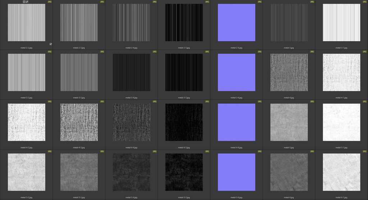
Task: Click the diagonal slash icon above metal-2-2
Action: tap(27, 2)
